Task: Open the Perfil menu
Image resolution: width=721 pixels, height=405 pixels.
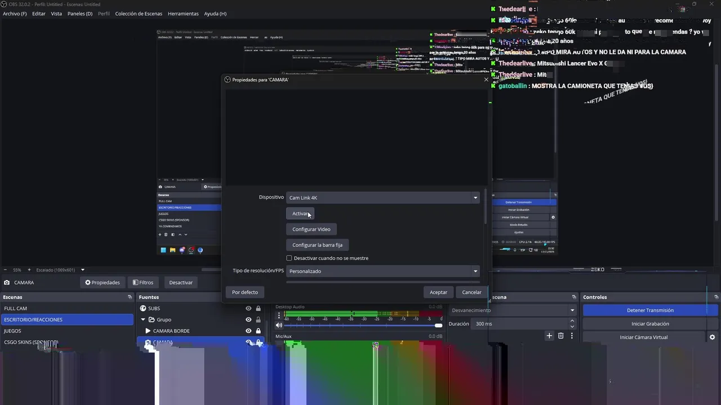Action: tap(104, 13)
